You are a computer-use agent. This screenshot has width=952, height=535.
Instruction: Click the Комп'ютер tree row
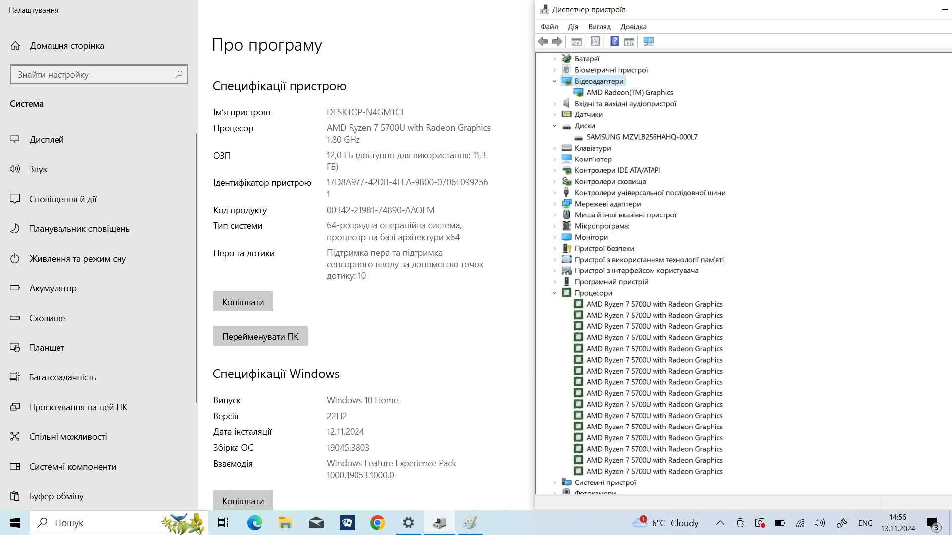tap(587, 160)
